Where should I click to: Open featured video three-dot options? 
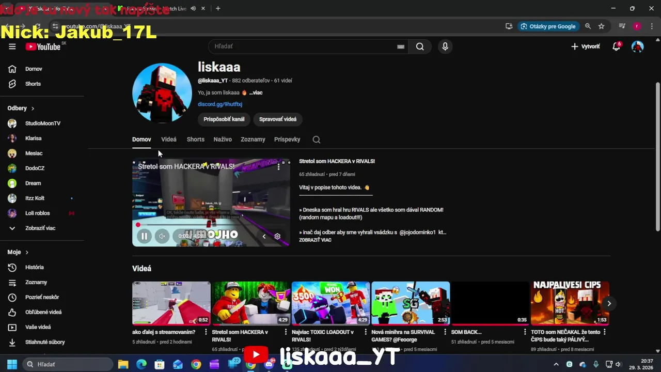(279, 166)
